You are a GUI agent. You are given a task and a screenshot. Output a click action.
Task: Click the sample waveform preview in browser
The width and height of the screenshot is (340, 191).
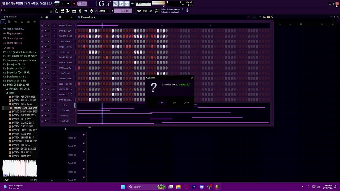20,168
